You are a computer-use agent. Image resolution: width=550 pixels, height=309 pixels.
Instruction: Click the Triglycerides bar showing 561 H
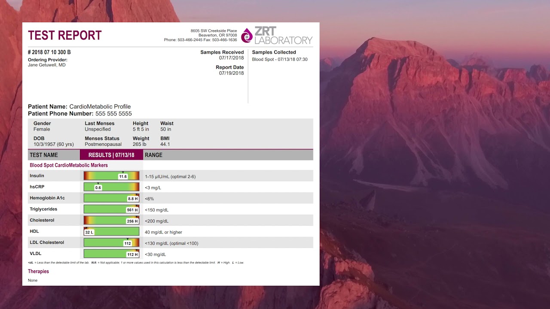111,209
